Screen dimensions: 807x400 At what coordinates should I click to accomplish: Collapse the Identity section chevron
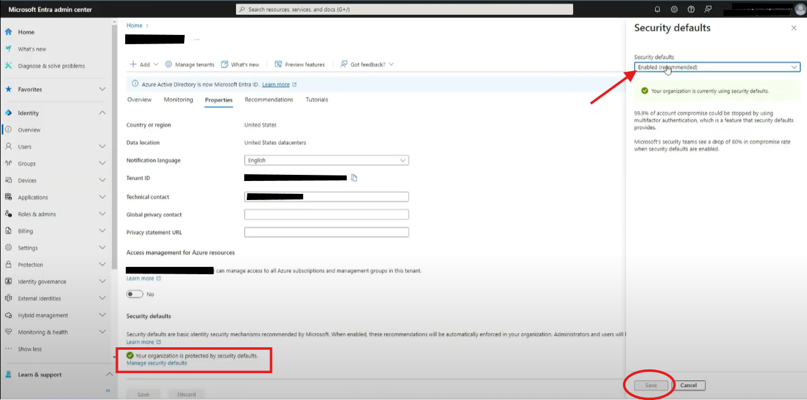102,113
